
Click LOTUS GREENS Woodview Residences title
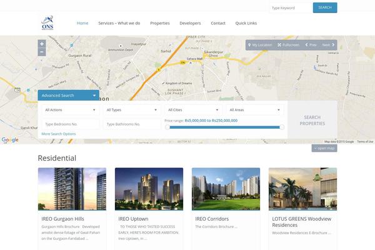[x=302, y=222]
